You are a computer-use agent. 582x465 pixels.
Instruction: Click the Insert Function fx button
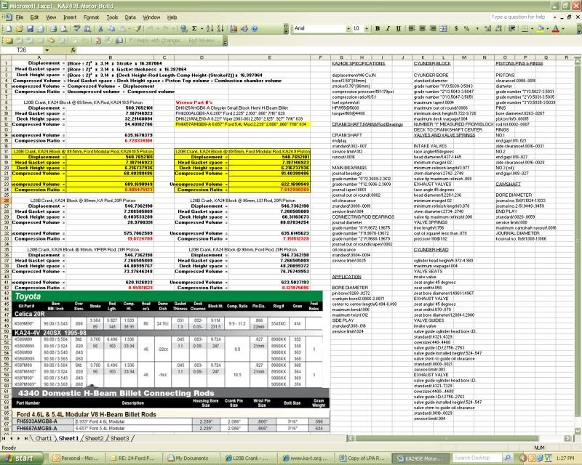pyautogui.click(x=73, y=50)
